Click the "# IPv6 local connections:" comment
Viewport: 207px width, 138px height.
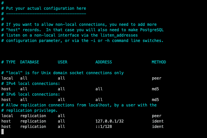click(x=31, y=94)
